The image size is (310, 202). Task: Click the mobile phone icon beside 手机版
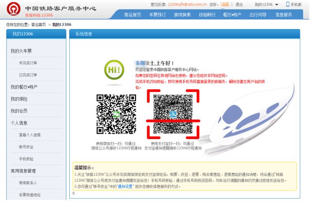pyautogui.click(x=288, y=4)
